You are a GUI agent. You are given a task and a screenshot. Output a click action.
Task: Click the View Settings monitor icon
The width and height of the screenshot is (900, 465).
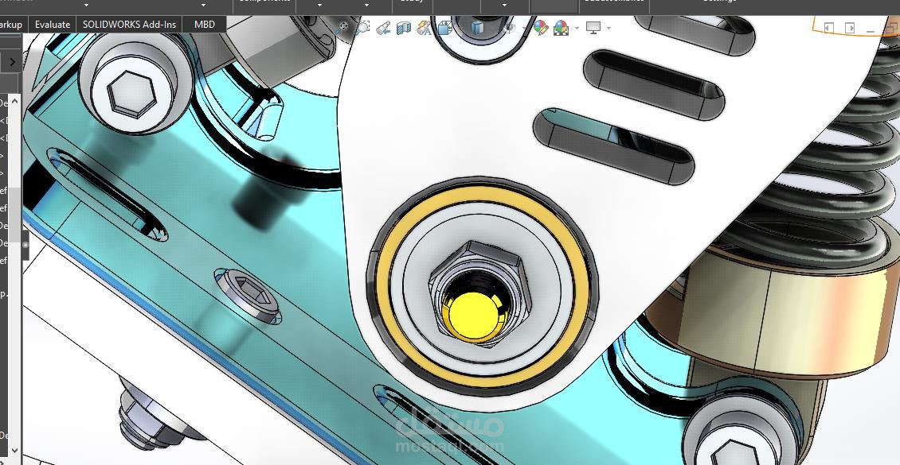tap(593, 27)
